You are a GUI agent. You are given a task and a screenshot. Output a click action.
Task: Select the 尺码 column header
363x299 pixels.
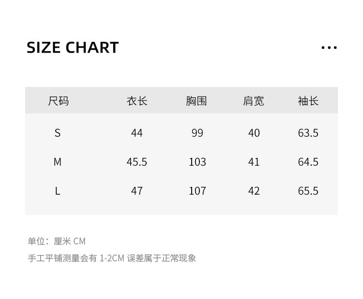click(x=58, y=101)
